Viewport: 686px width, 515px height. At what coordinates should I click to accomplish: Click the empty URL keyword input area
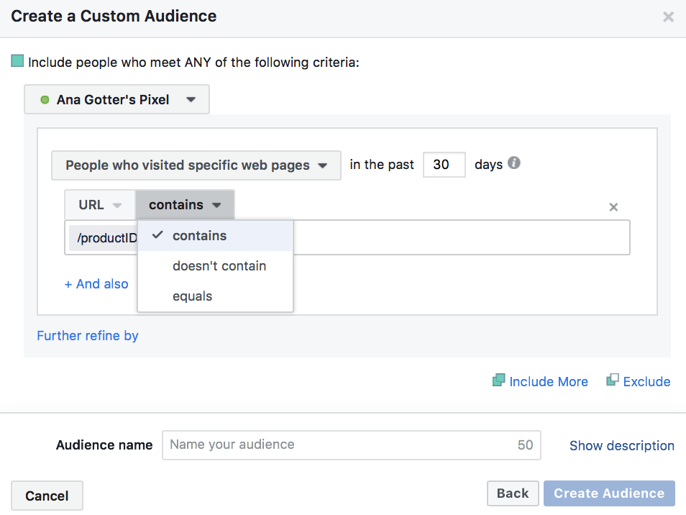[x=461, y=237]
